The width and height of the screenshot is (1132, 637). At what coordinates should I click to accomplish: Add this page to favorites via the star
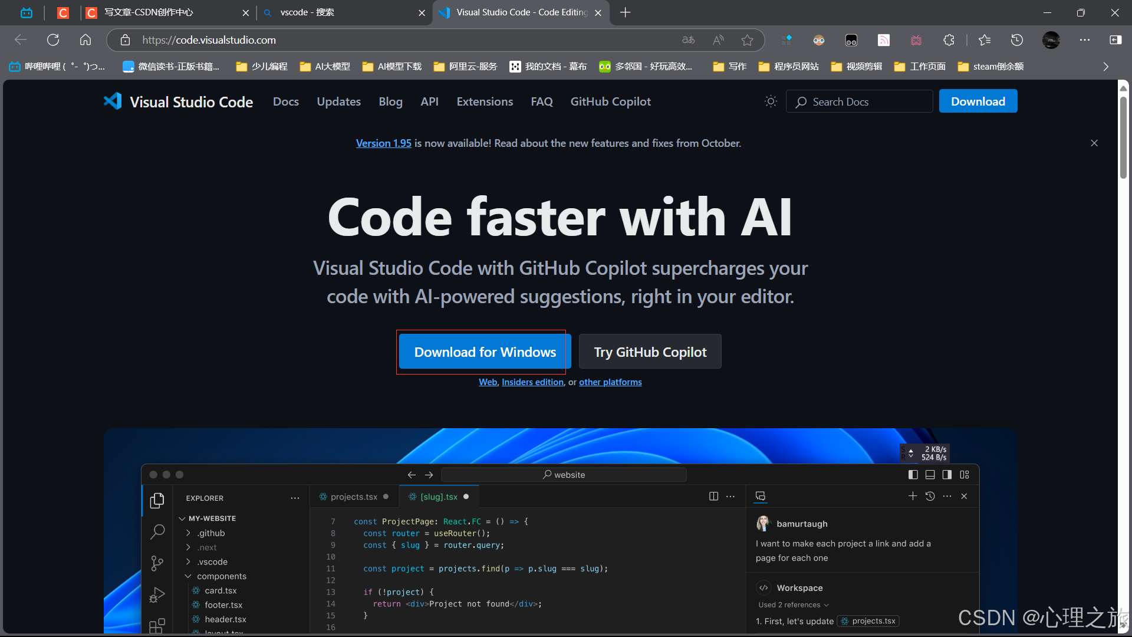747,40
